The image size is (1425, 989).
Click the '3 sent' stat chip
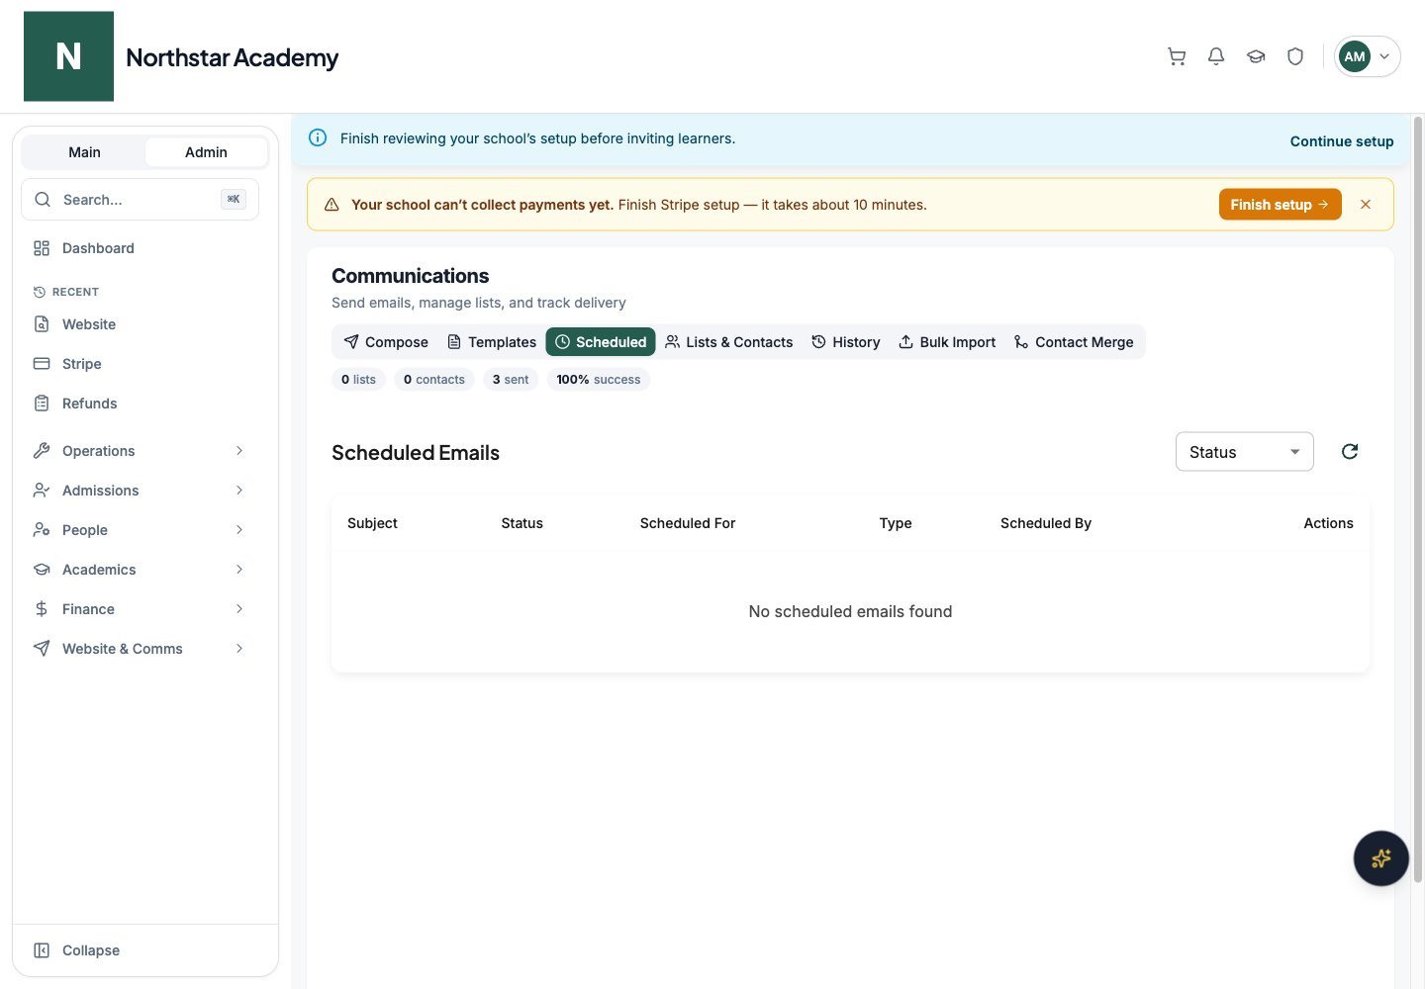[511, 380]
